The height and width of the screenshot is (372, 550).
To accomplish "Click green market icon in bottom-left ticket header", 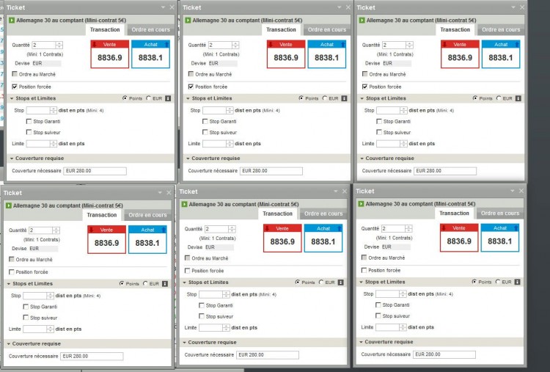I will (x=8, y=205).
